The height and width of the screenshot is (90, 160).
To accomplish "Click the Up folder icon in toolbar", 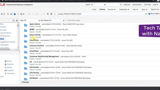I will click(x=11, y=14).
